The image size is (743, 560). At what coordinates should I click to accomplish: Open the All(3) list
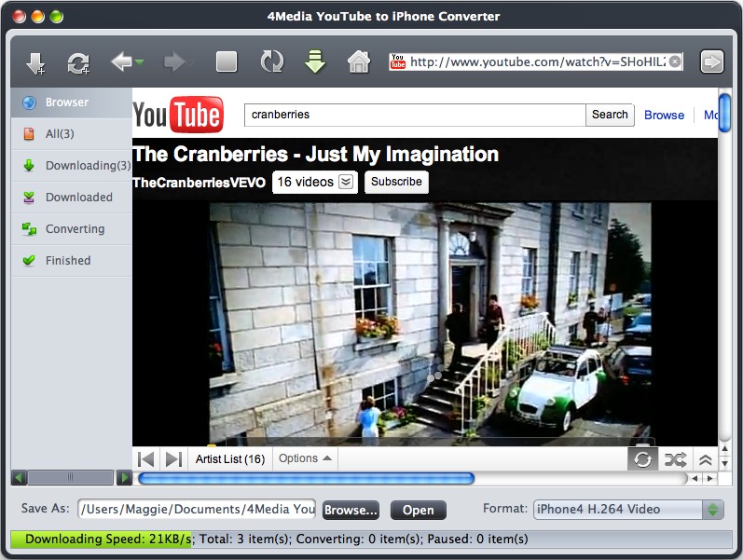[72, 133]
